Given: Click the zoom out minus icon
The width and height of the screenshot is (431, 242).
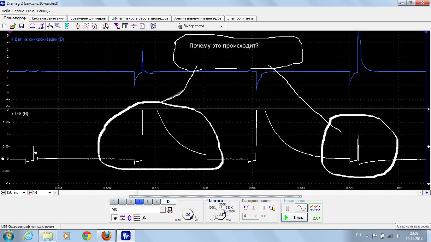Looking at the screenshot, I should (x=3, y=193).
